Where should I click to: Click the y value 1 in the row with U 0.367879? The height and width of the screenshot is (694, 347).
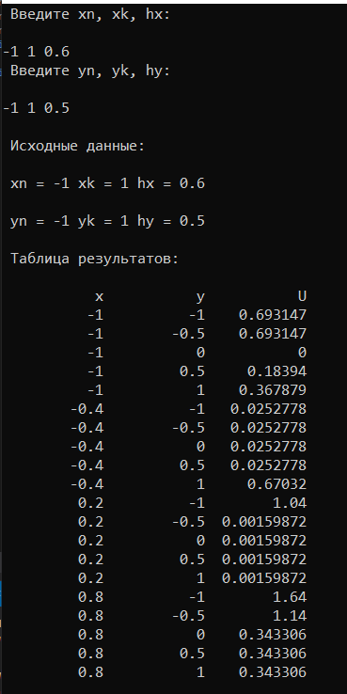tap(200, 390)
